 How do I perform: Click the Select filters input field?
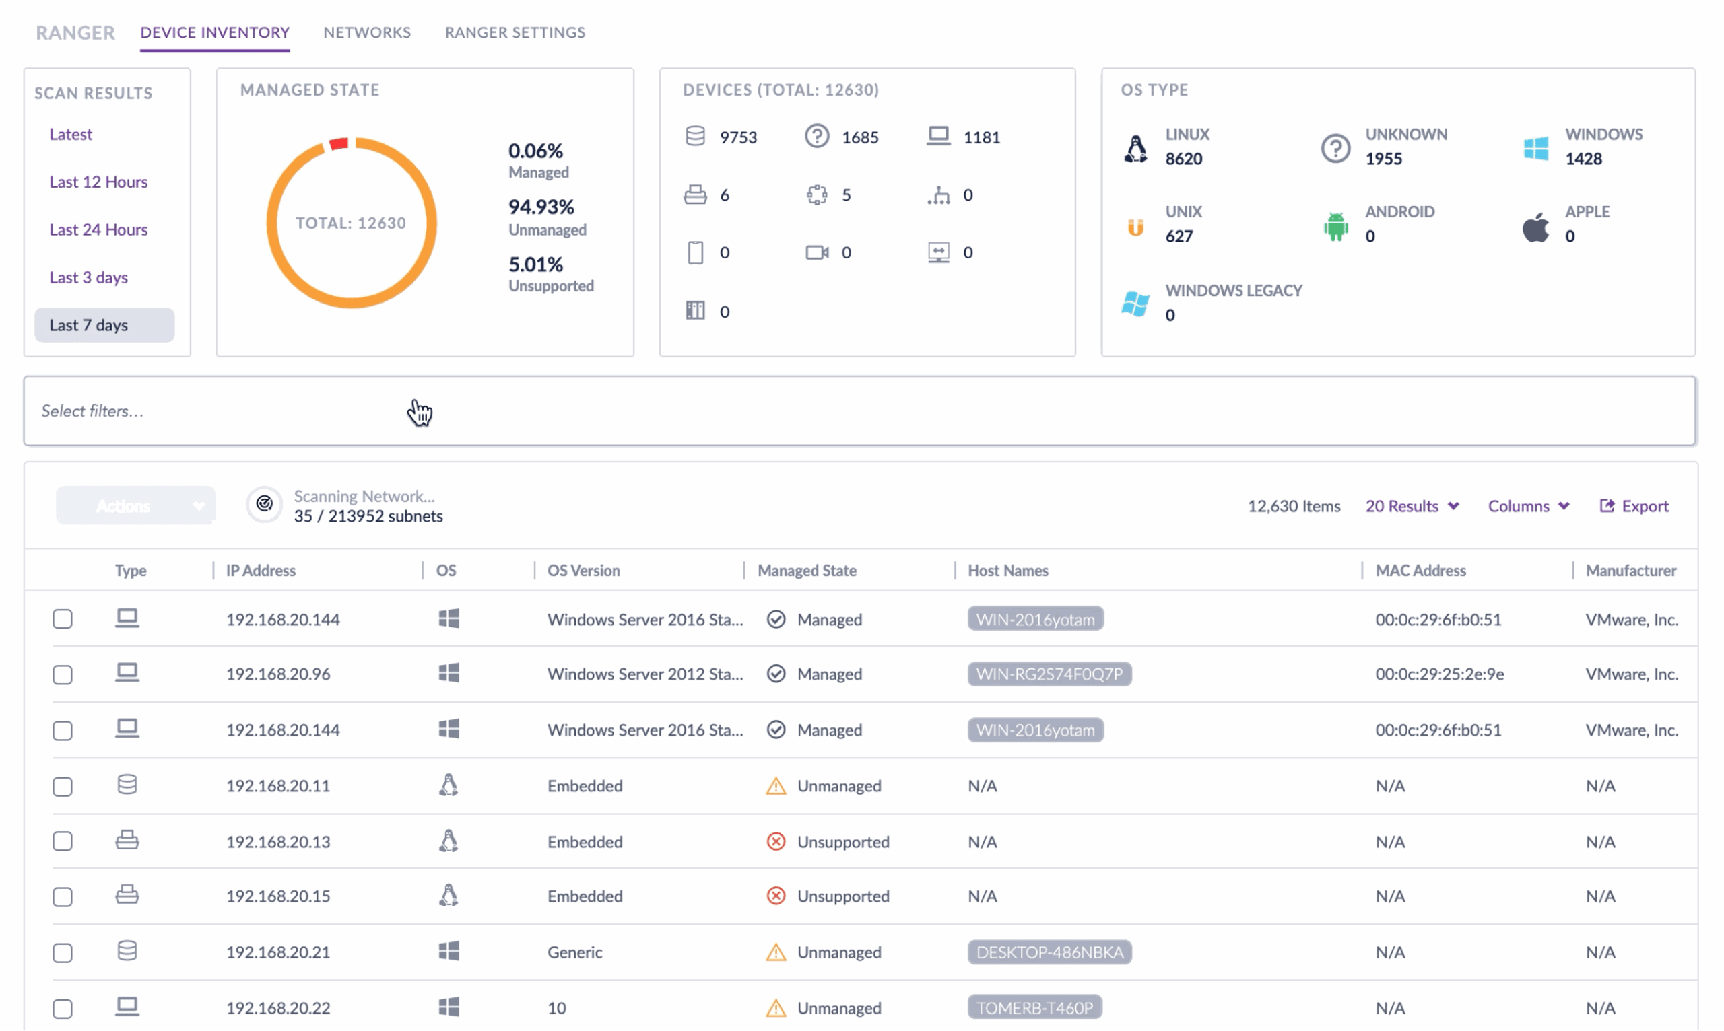point(861,411)
